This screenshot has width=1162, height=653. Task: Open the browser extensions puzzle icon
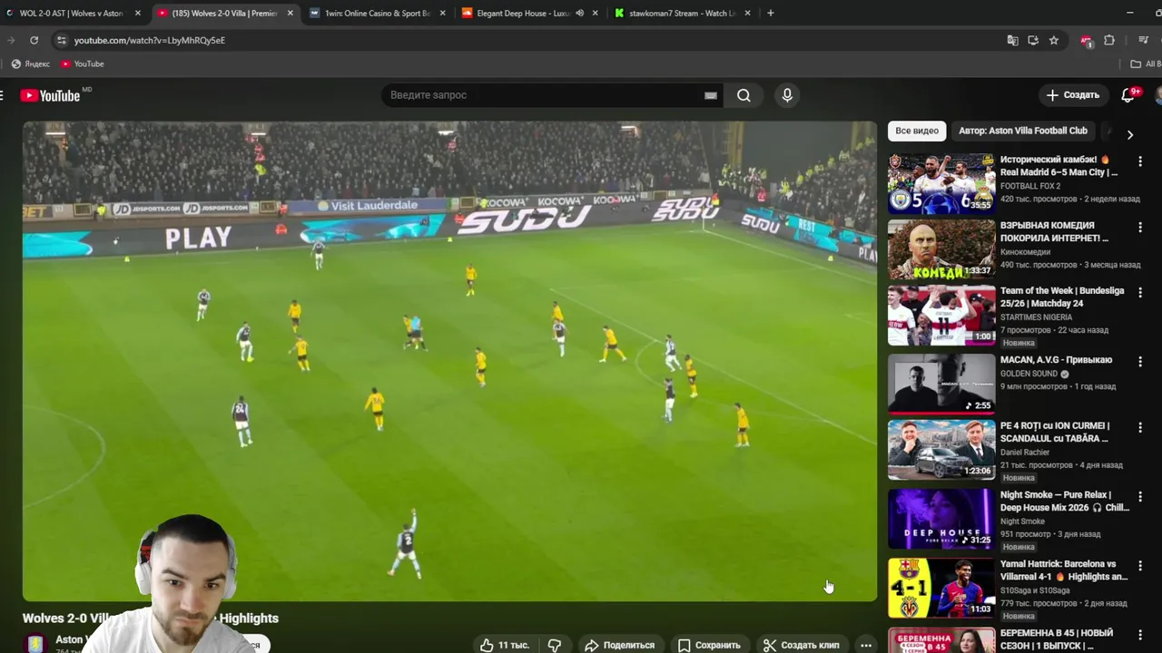1109,40
